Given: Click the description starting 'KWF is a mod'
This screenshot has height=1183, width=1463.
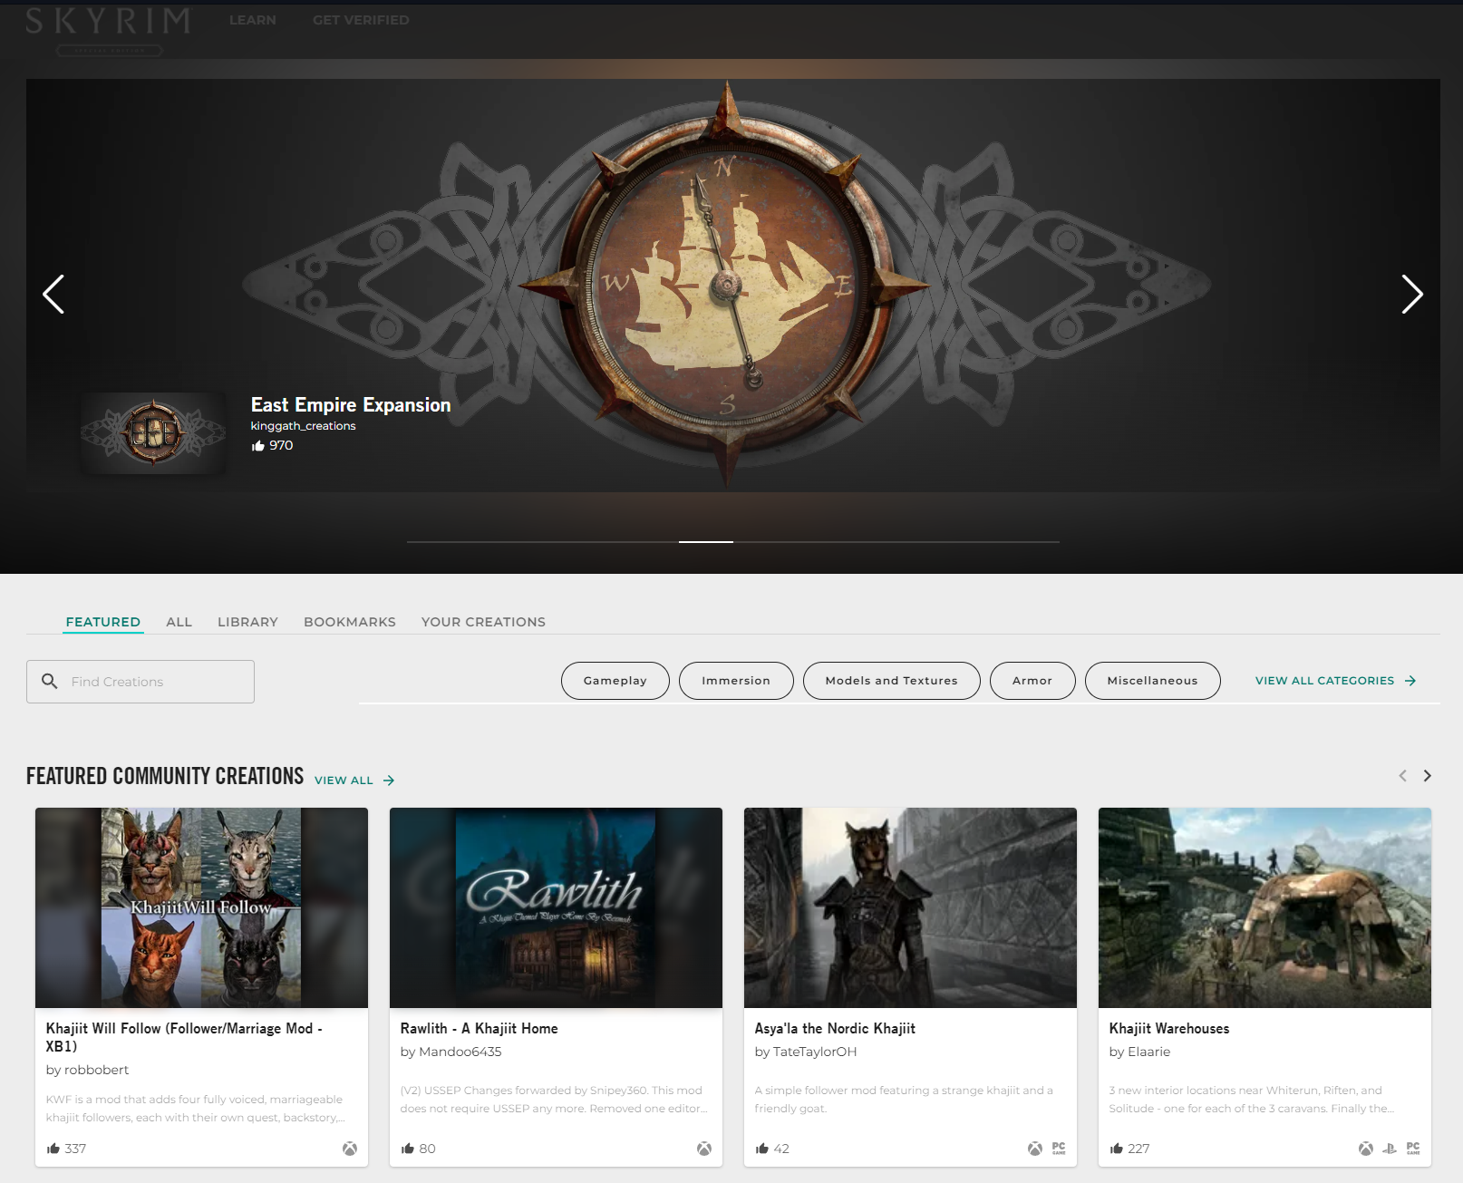Looking at the screenshot, I should tap(196, 1109).
